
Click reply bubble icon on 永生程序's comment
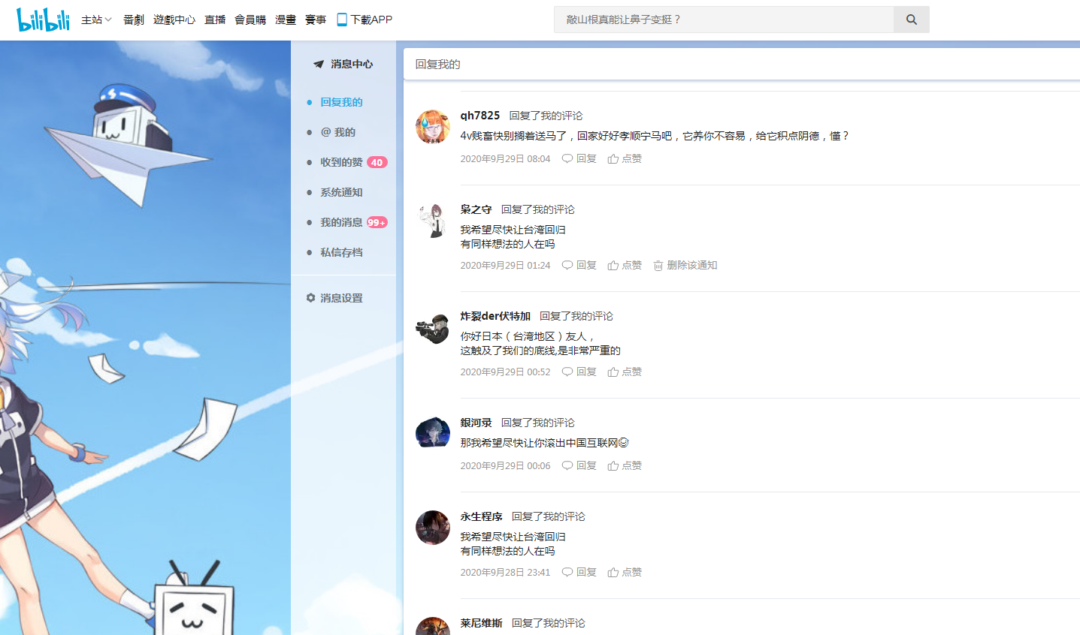[567, 572]
